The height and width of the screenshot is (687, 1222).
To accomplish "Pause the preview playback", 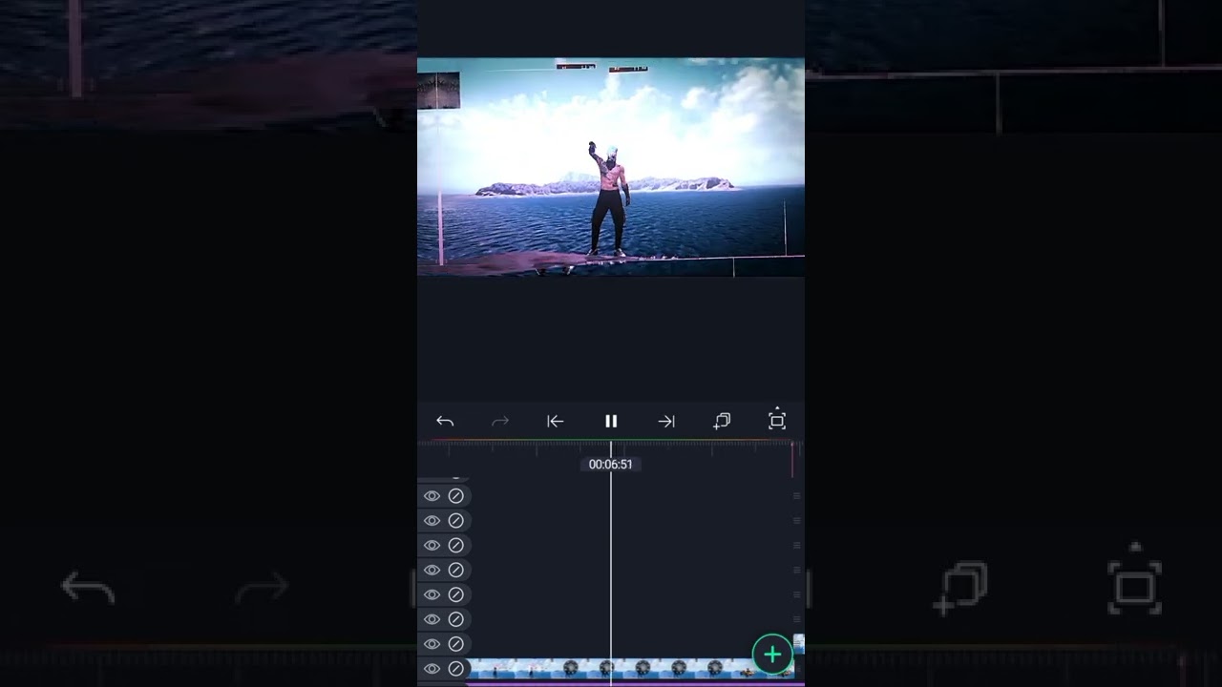I will 611,421.
